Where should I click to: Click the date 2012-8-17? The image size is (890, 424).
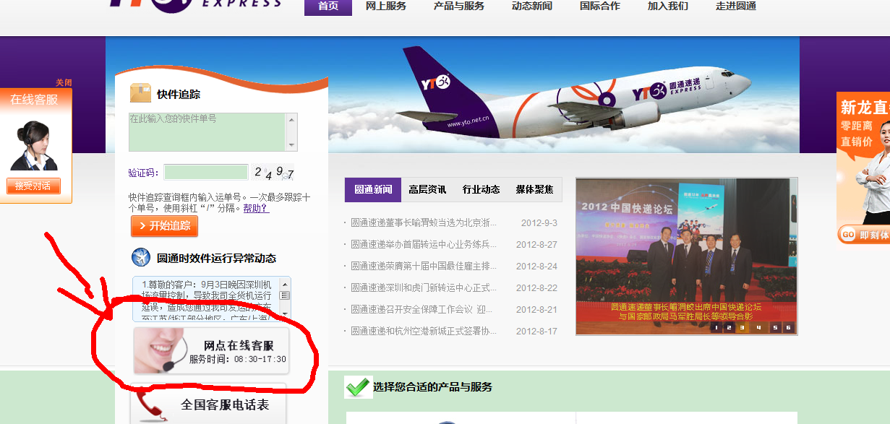[536, 331]
